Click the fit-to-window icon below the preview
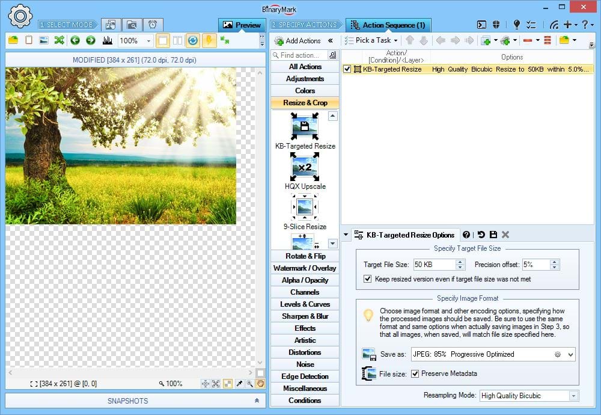 pyautogui.click(x=215, y=383)
